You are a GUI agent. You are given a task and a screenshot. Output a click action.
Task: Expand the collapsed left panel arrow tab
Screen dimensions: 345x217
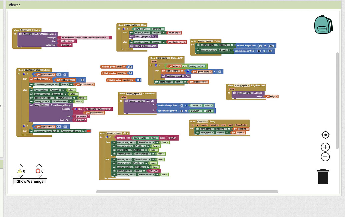[1, 106]
